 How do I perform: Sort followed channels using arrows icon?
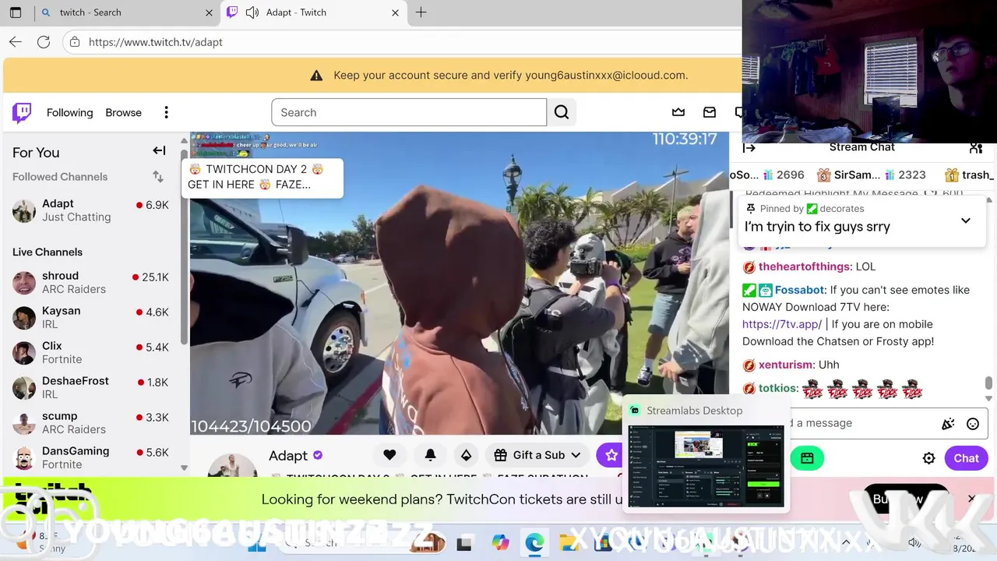(158, 177)
